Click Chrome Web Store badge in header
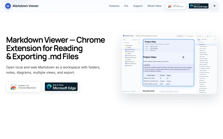Screen dimensions: 223x139 [x=176, y=6]
